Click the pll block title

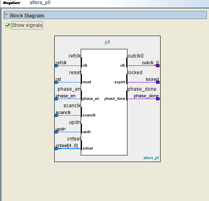pos(107,42)
